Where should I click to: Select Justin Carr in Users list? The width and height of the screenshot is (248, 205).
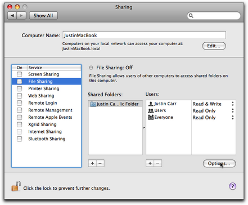coord(169,104)
